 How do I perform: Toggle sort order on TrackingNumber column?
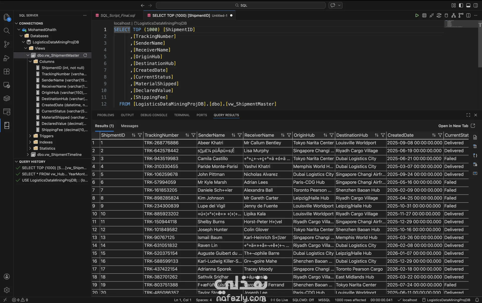tap(187, 135)
